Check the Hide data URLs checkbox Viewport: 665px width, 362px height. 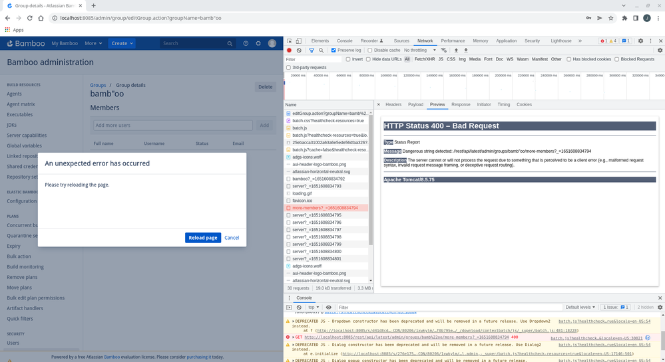(368, 59)
